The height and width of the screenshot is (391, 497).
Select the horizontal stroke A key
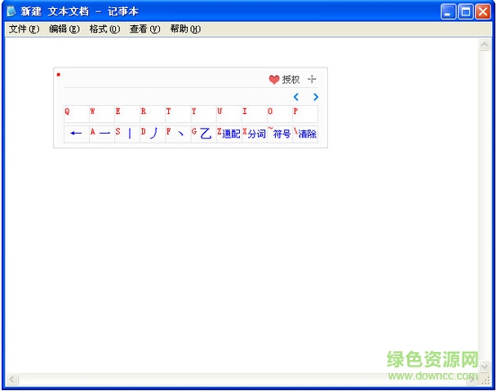[102, 134]
